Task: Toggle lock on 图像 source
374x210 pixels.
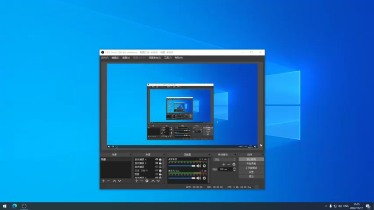Action: pos(160,174)
